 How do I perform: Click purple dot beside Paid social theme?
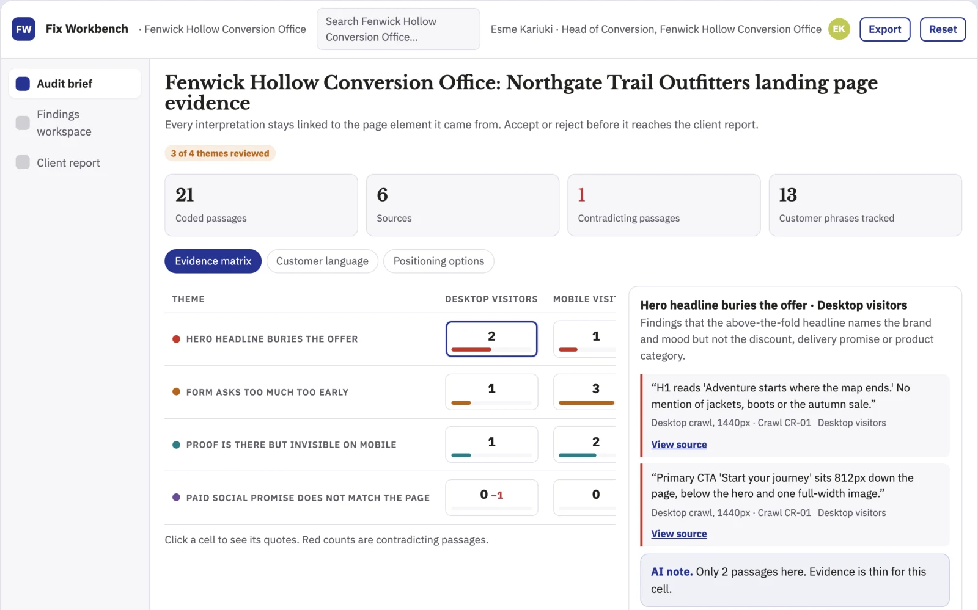click(x=176, y=497)
